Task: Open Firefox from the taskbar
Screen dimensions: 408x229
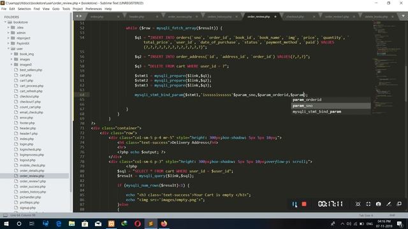Action: pyautogui.click(x=164, y=223)
